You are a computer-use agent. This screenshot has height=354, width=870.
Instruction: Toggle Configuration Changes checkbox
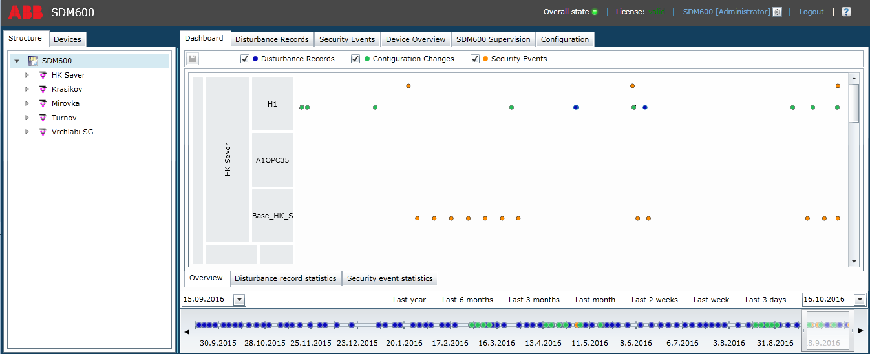point(355,59)
